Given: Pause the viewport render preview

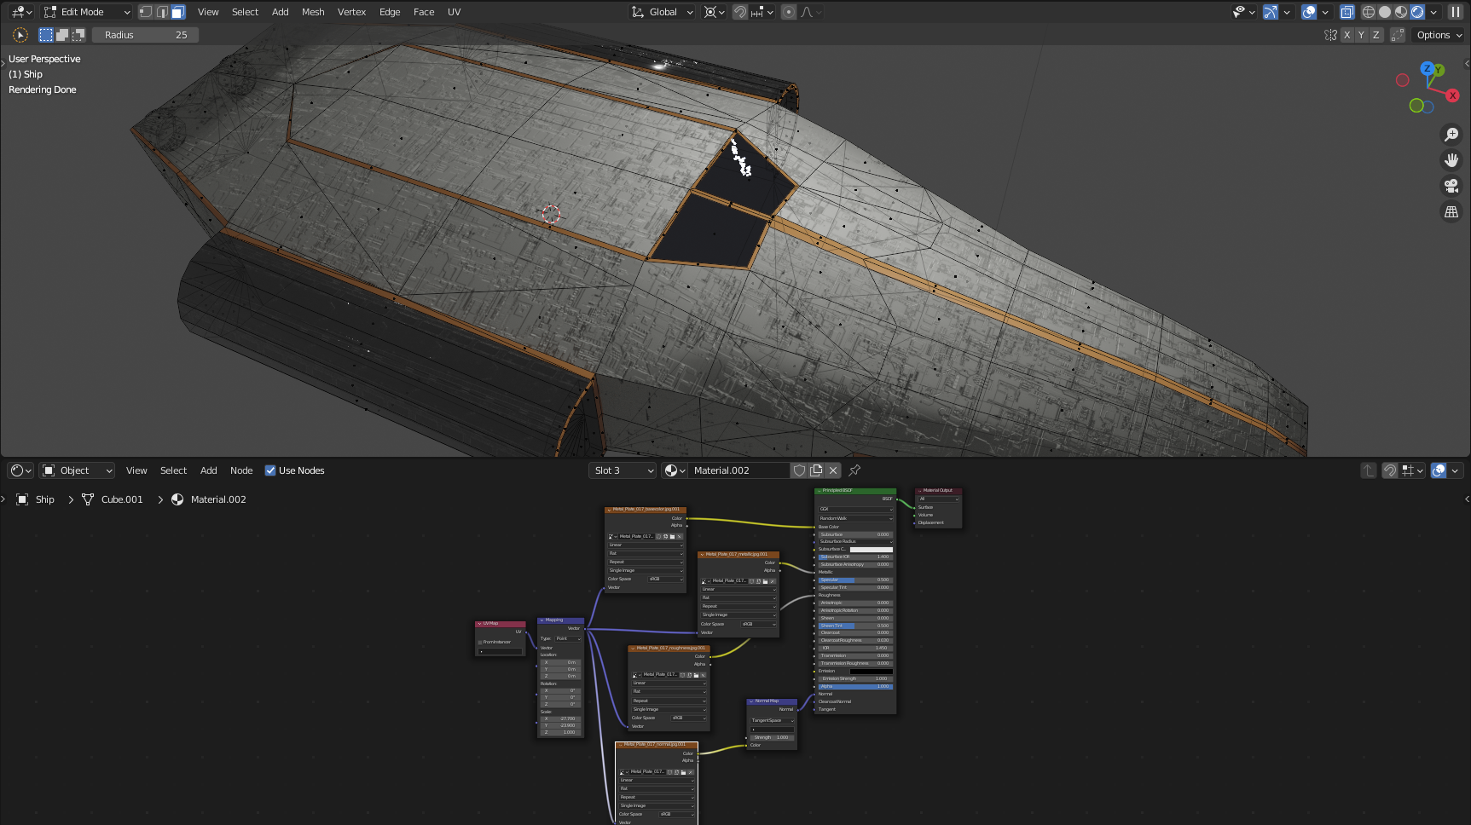Looking at the screenshot, I should coord(1456,12).
